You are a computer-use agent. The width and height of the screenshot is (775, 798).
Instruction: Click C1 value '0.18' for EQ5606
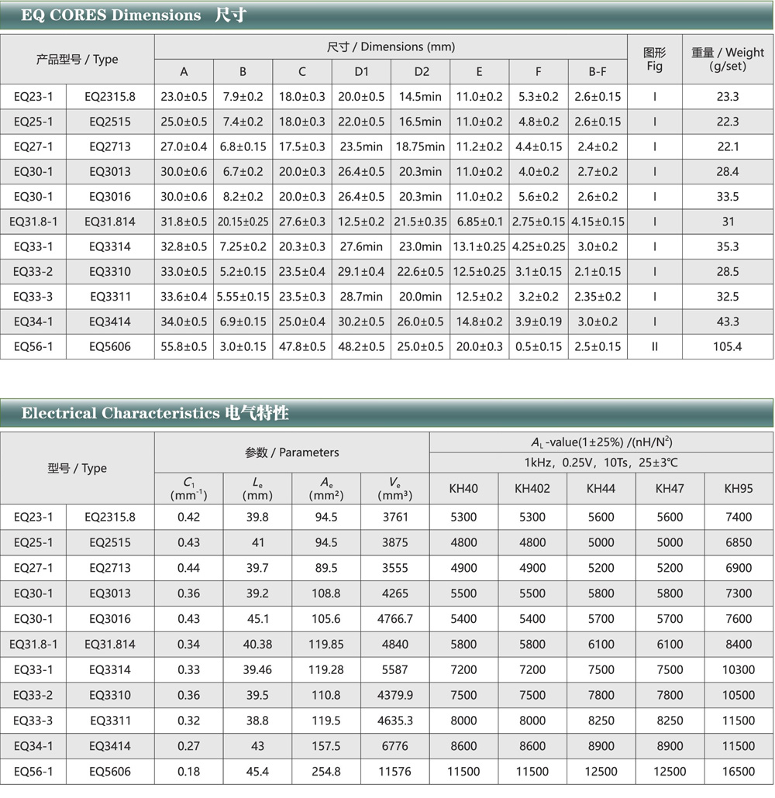pyautogui.click(x=189, y=772)
